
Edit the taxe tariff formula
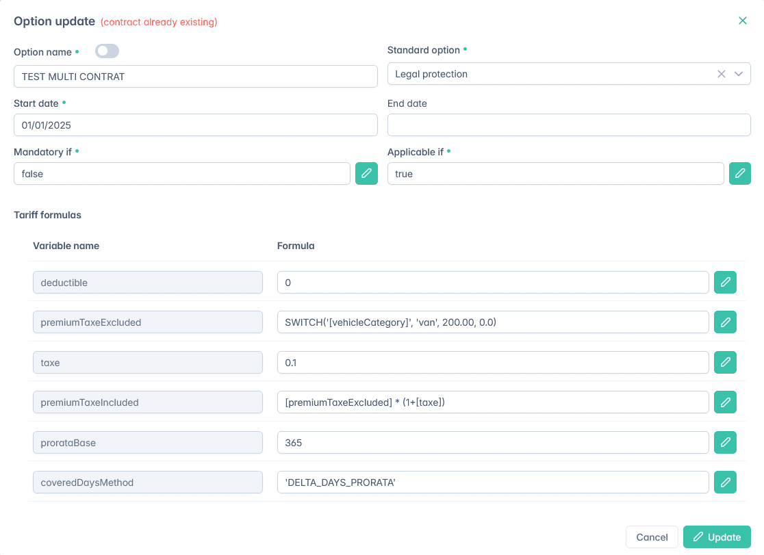[x=725, y=362]
